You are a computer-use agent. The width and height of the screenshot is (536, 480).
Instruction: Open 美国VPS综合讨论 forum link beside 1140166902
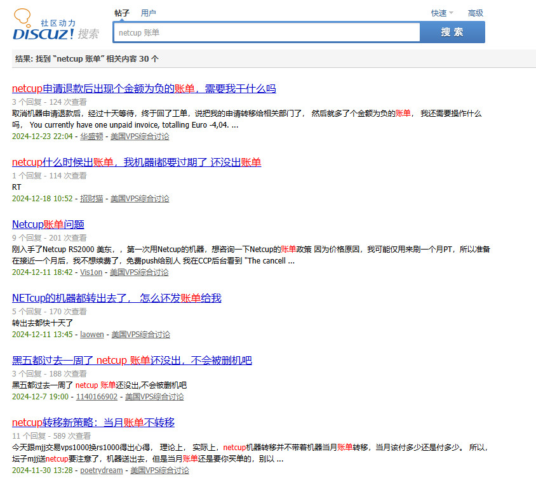tap(154, 397)
